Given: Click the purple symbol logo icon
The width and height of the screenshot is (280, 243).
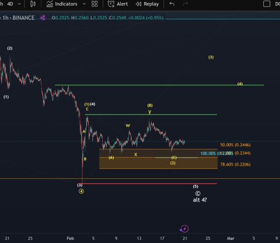Looking at the screenshot, I should (42, 18).
